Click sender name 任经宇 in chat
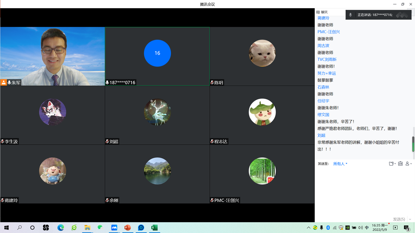 [x=323, y=101]
